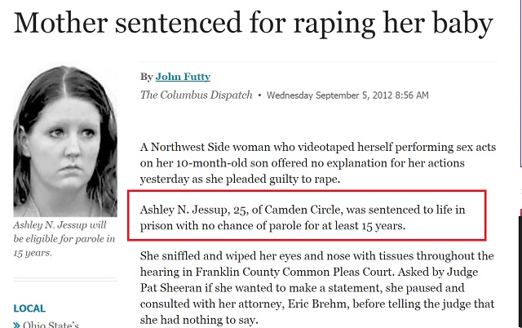
Task: Click the 'By' label before author name
Action: [x=147, y=77]
